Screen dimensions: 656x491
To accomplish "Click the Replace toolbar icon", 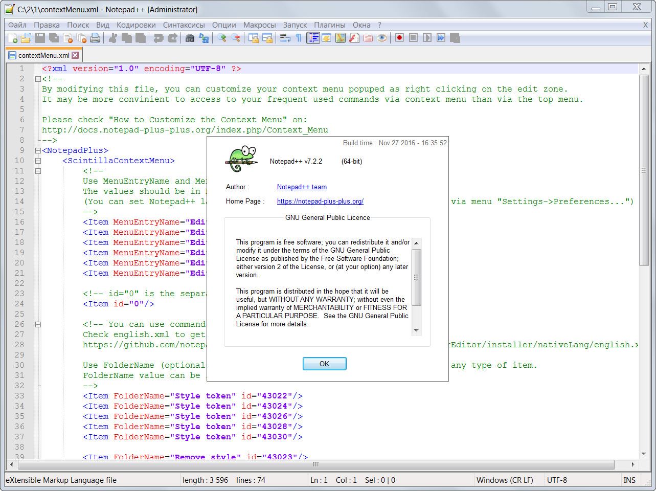I will pyautogui.click(x=203, y=38).
